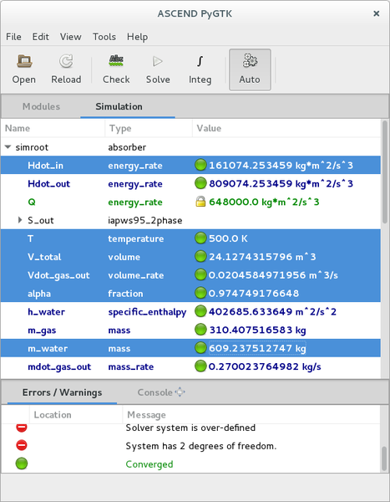This screenshot has height=502, width=390.
Task: Click 'System has 2 degrees of freedom.' message
Action: 201,446
